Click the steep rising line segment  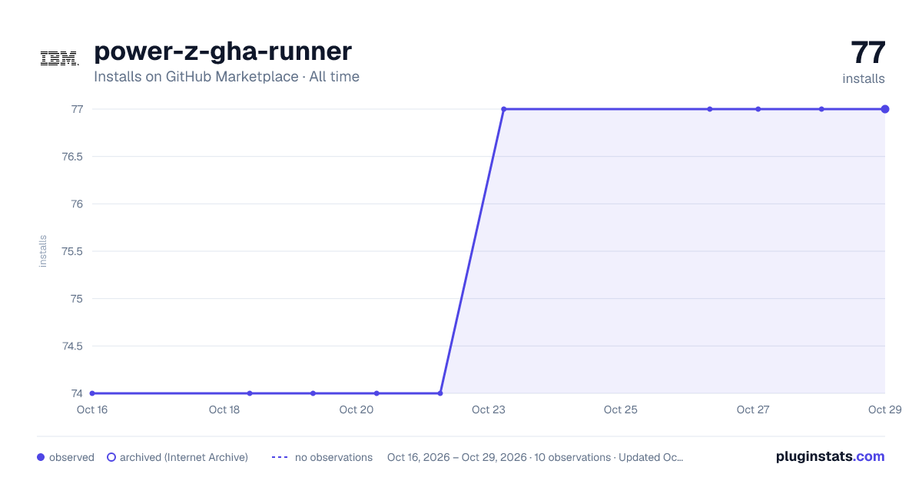click(472, 251)
